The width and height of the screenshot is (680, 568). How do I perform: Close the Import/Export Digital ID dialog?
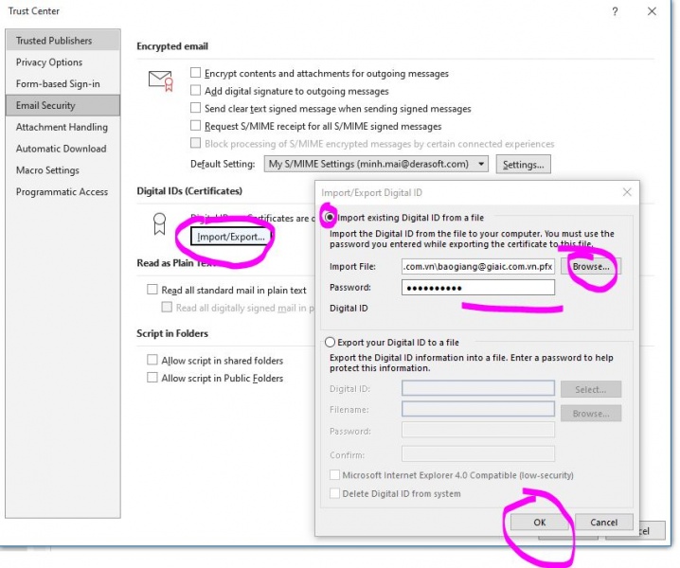tap(626, 192)
